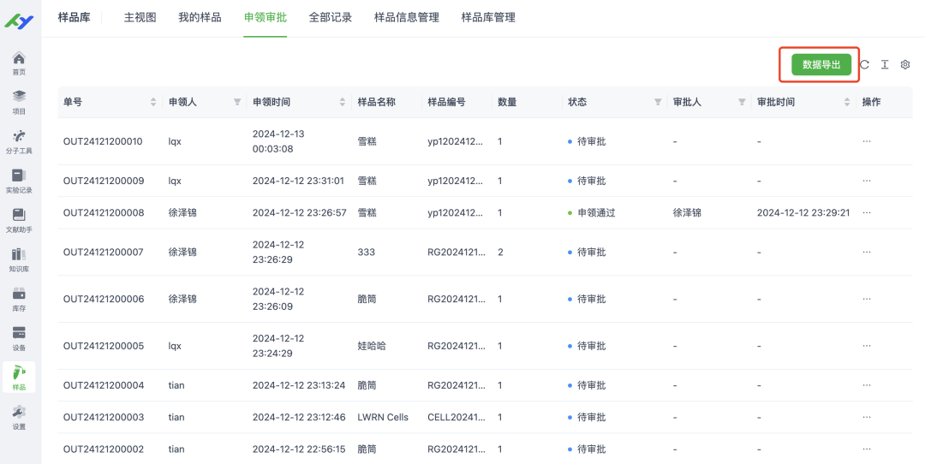The width and height of the screenshot is (925, 464).
Task: Click applicant tian in row OUT24121200002
Action: [x=176, y=449]
